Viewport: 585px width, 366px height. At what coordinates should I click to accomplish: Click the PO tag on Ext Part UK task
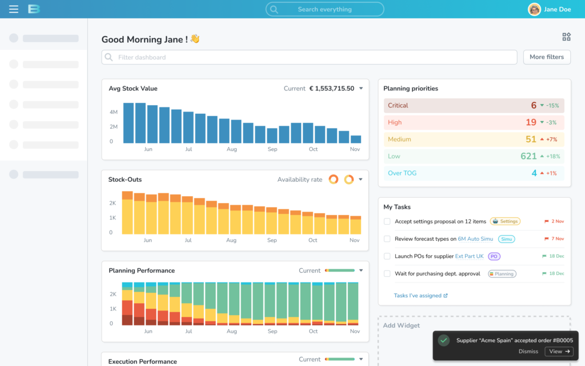(x=494, y=256)
